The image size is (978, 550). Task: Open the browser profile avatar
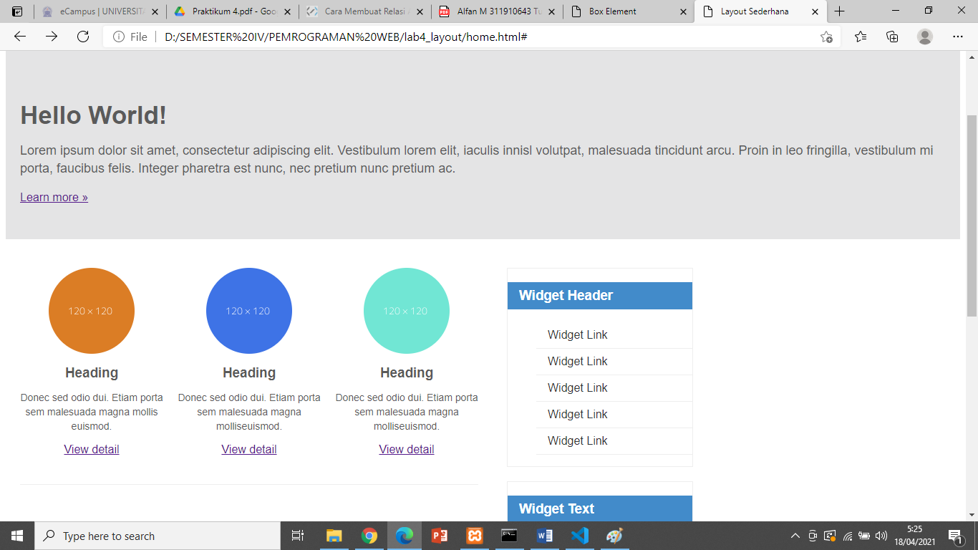coord(925,37)
